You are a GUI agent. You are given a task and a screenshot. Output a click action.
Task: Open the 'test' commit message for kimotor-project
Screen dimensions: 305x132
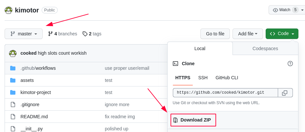click(109, 92)
